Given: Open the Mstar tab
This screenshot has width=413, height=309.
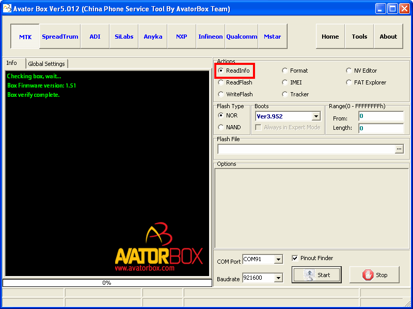Looking at the screenshot, I should (273, 36).
